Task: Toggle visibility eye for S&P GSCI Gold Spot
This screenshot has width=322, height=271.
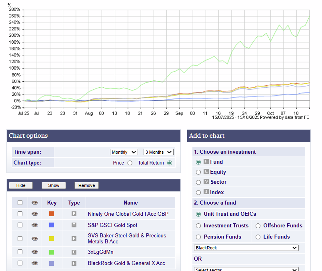Action: tap(35, 225)
